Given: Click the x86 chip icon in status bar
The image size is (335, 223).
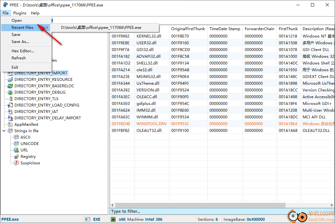Looking at the screenshot, I should [113, 219].
